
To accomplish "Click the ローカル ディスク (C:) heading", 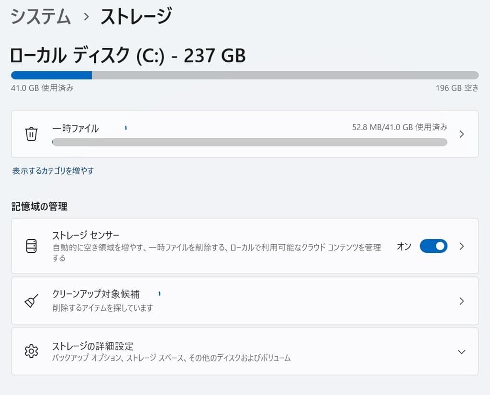I will pos(128,56).
